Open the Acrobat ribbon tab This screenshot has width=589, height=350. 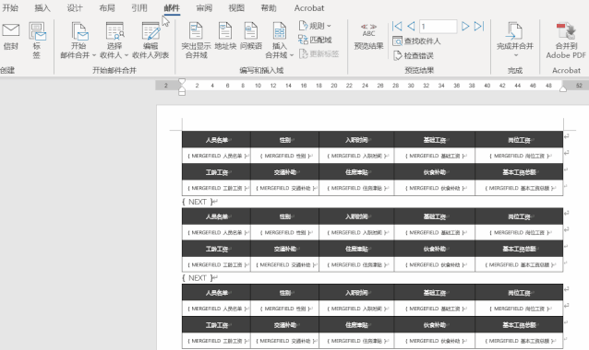pyautogui.click(x=309, y=8)
